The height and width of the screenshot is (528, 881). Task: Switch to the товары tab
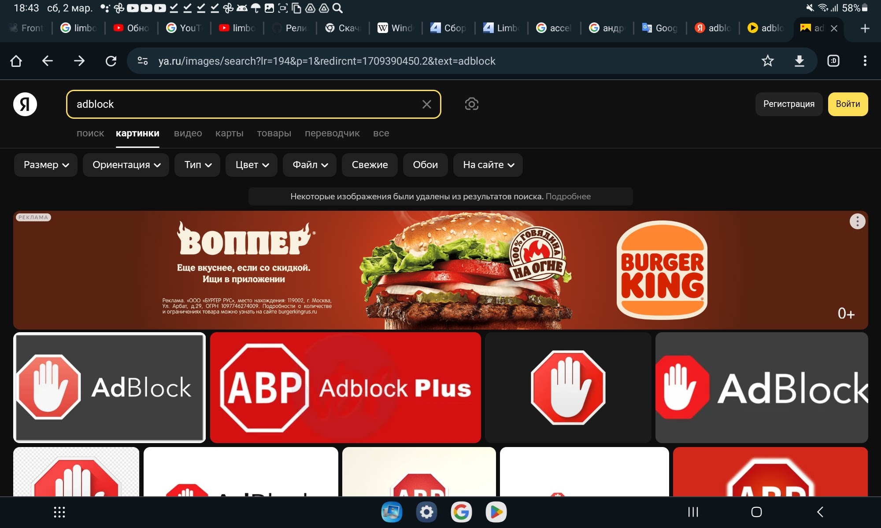[274, 133]
